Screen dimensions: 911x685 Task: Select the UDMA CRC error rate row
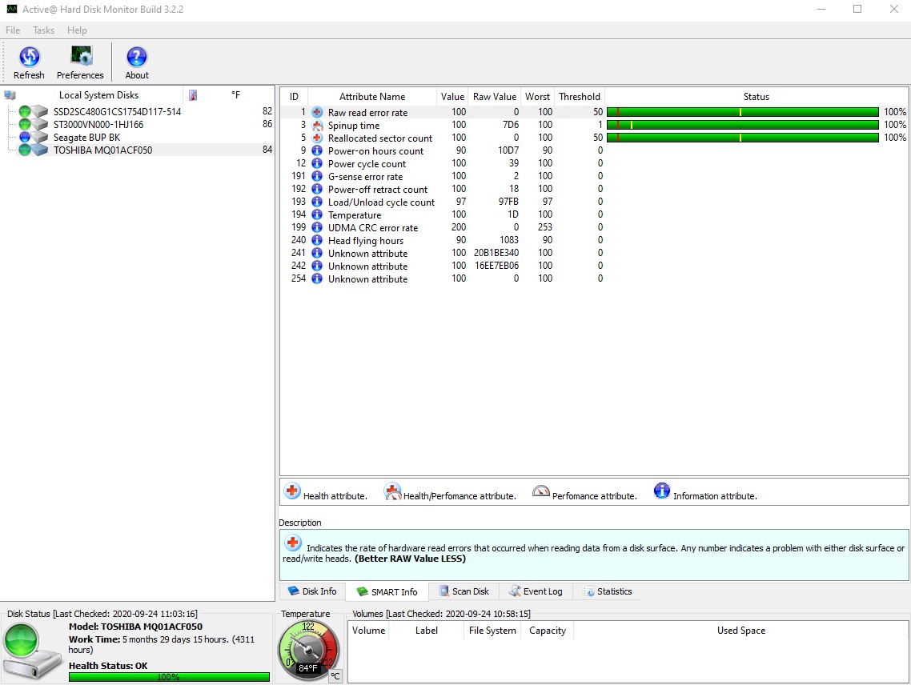tap(372, 228)
